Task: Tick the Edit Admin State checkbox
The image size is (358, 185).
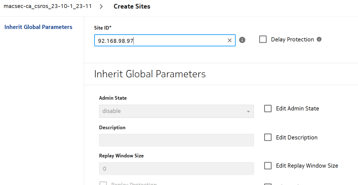Action: [268, 109]
